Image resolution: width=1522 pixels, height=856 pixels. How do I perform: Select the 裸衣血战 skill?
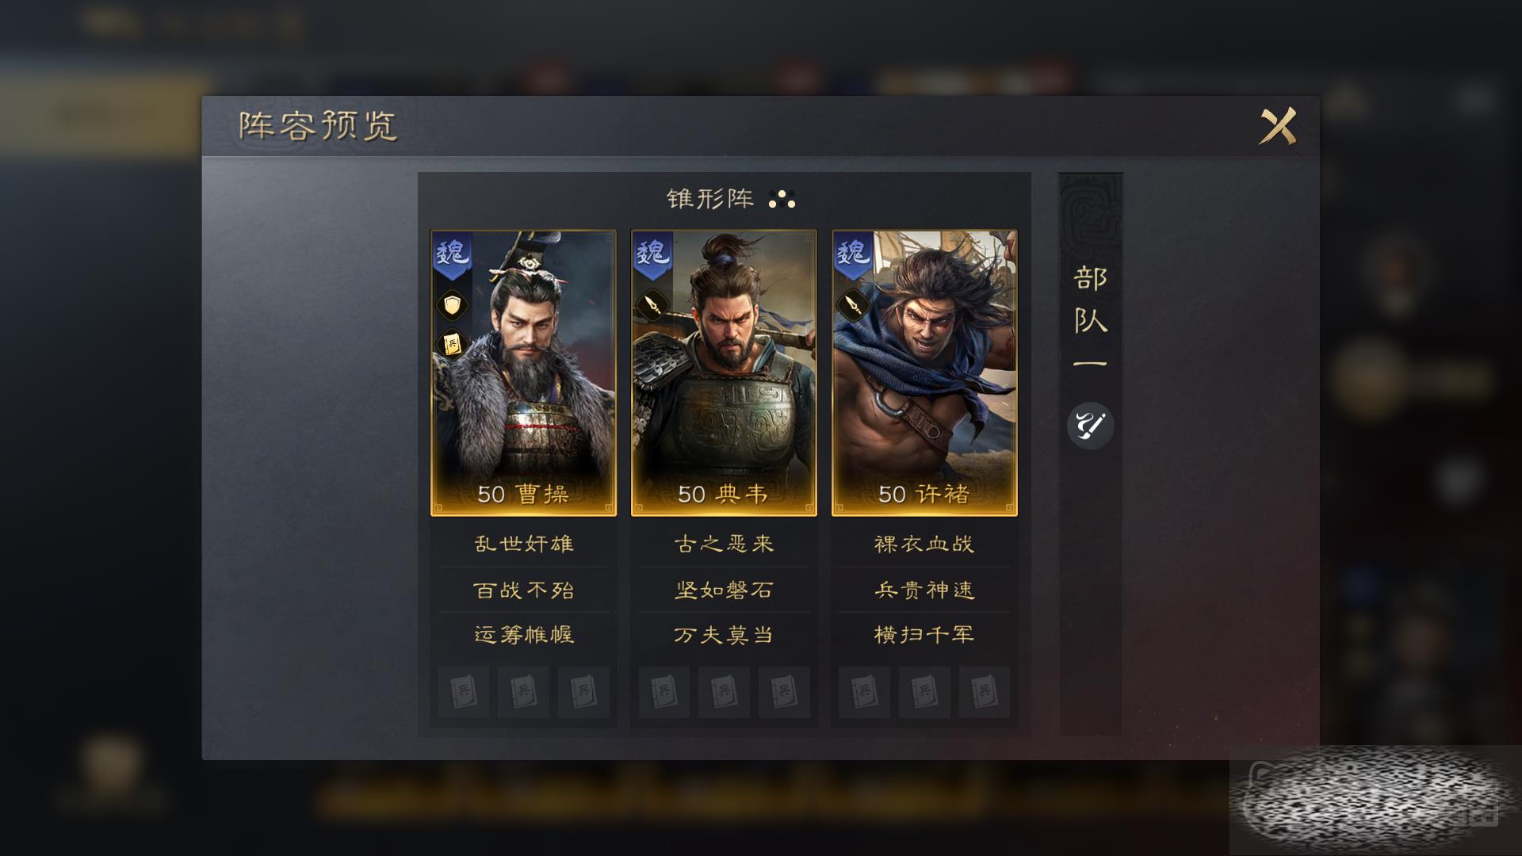(x=924, y=544)
